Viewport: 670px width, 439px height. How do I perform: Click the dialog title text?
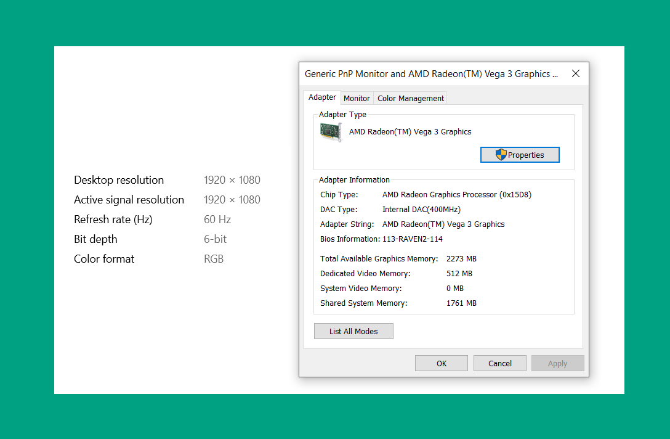(x=431, y=74)
